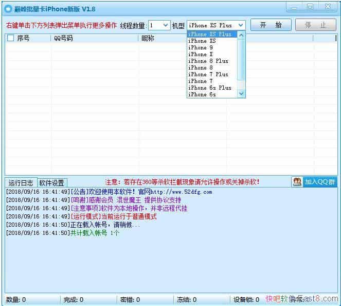Image resolution: width=341 pixels, height=306 pixels.
Task: Click the app icon in title bar
Action: pos(8,9)
